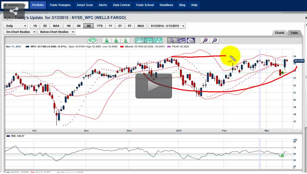307x174 pixels.
Task: Select the OHLC bar chart icon
Action: click(158, 40)
